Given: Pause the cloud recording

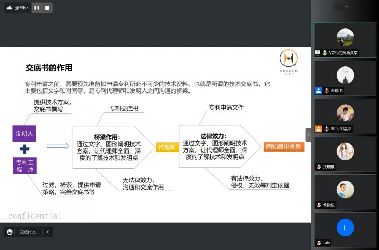Looking at the screenshot, I should click(36, 7).
